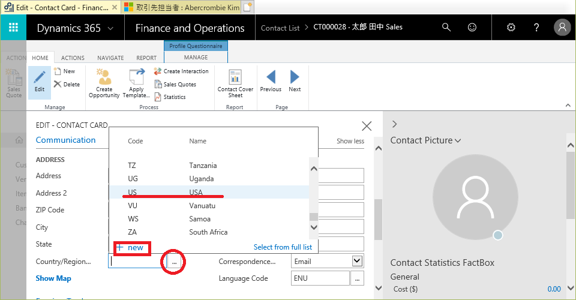Image resolution: width=576 pixels, height=300 pixels.
Task: Open the Contact List breadcrumb
Action: point(280,28)
